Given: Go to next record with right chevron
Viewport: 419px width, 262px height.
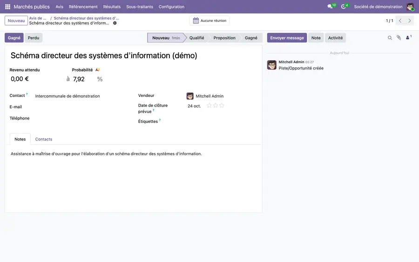Looking at the screenshot, I should pyautogui.click(x=409, y=21).
